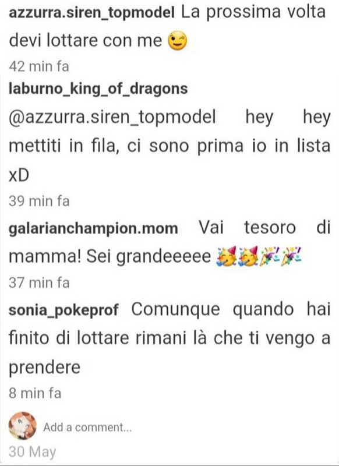339x466 pixels.
Task: Click the 30 May post date
Action: pyautogui.click(x=33, y=452)
